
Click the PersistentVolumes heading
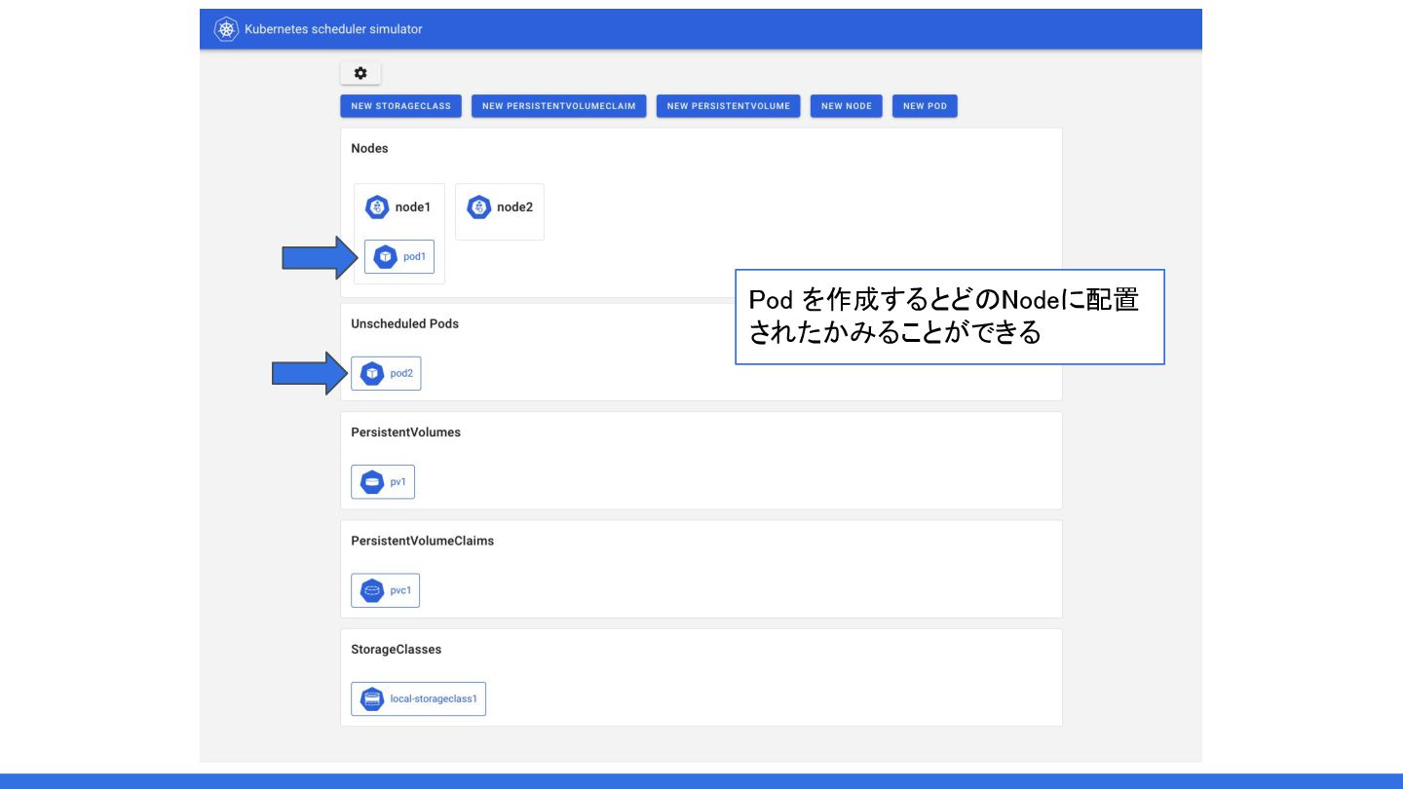tap(405, 432)
